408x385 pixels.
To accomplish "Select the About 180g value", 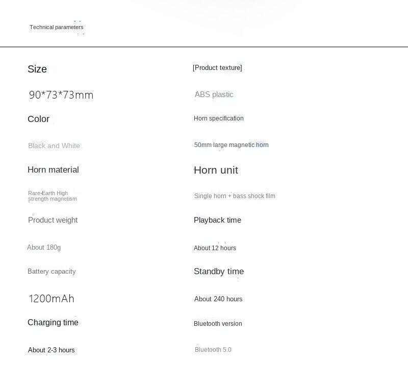I will pos(44,248).
